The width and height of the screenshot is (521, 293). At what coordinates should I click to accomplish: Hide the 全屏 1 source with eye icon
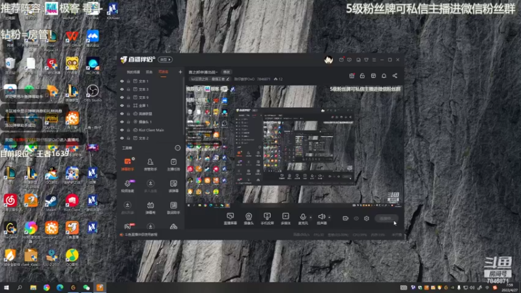[x=122, y=105]
